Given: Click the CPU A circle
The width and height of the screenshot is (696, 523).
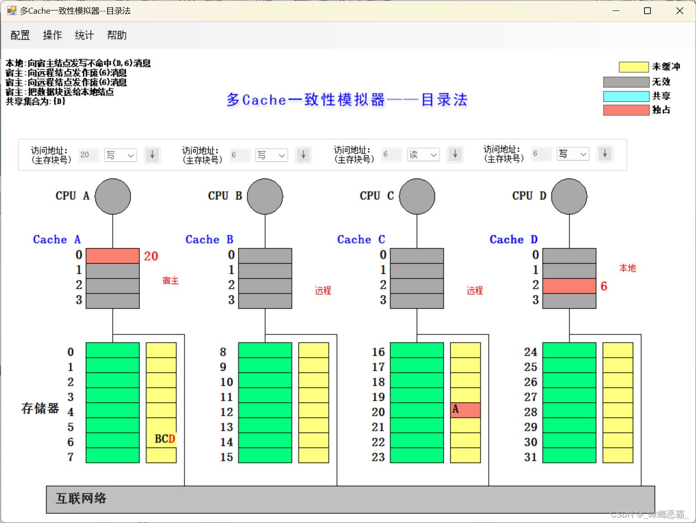Looking at the screenshot, I should 113,197.
